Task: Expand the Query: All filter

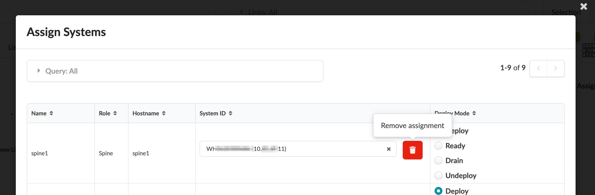Action: 39,70
